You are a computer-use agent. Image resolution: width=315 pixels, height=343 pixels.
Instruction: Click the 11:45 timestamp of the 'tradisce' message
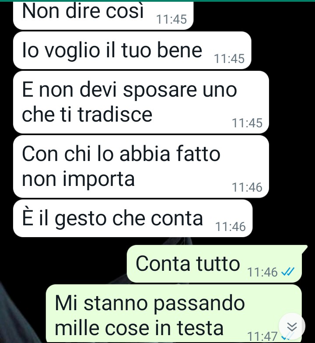[247, 122]
